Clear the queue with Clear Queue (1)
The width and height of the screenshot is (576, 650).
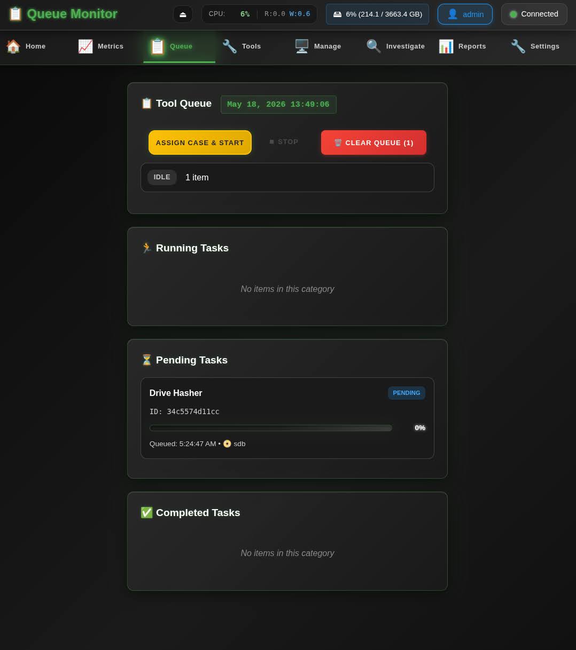click(373, 142)
